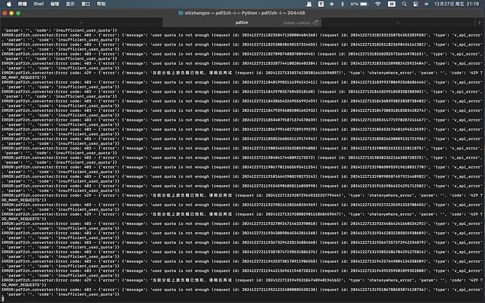Open the battery status showing 97%
The height and width of the screenshot is (303, 485).
coord(359,4)
